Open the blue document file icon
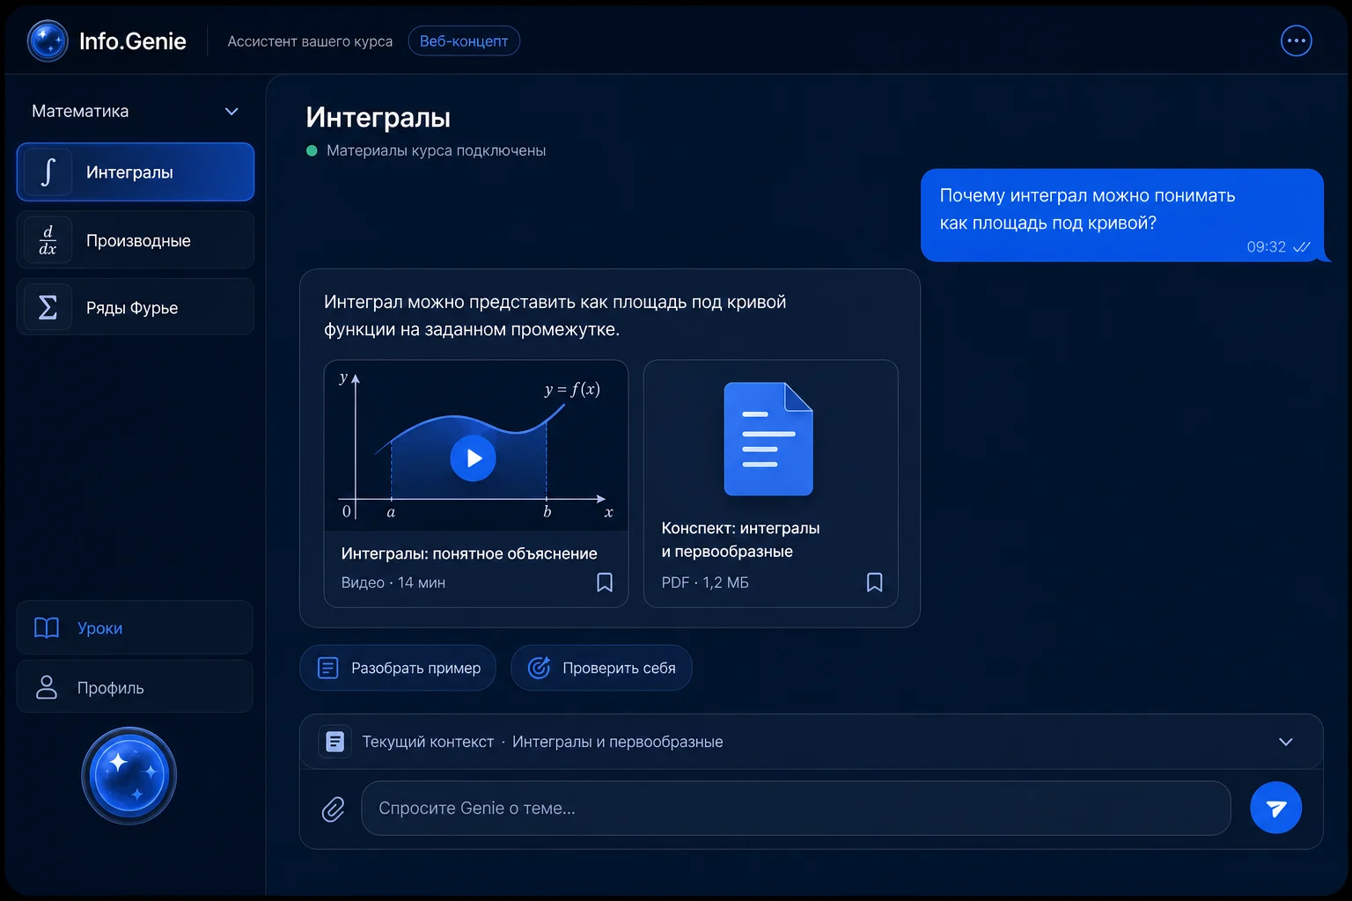Screen dimensions: 1352x901 click(768, 439)
